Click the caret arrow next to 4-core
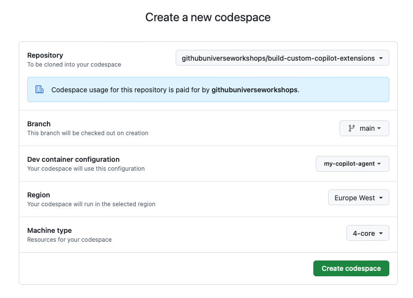 (381, 234)
